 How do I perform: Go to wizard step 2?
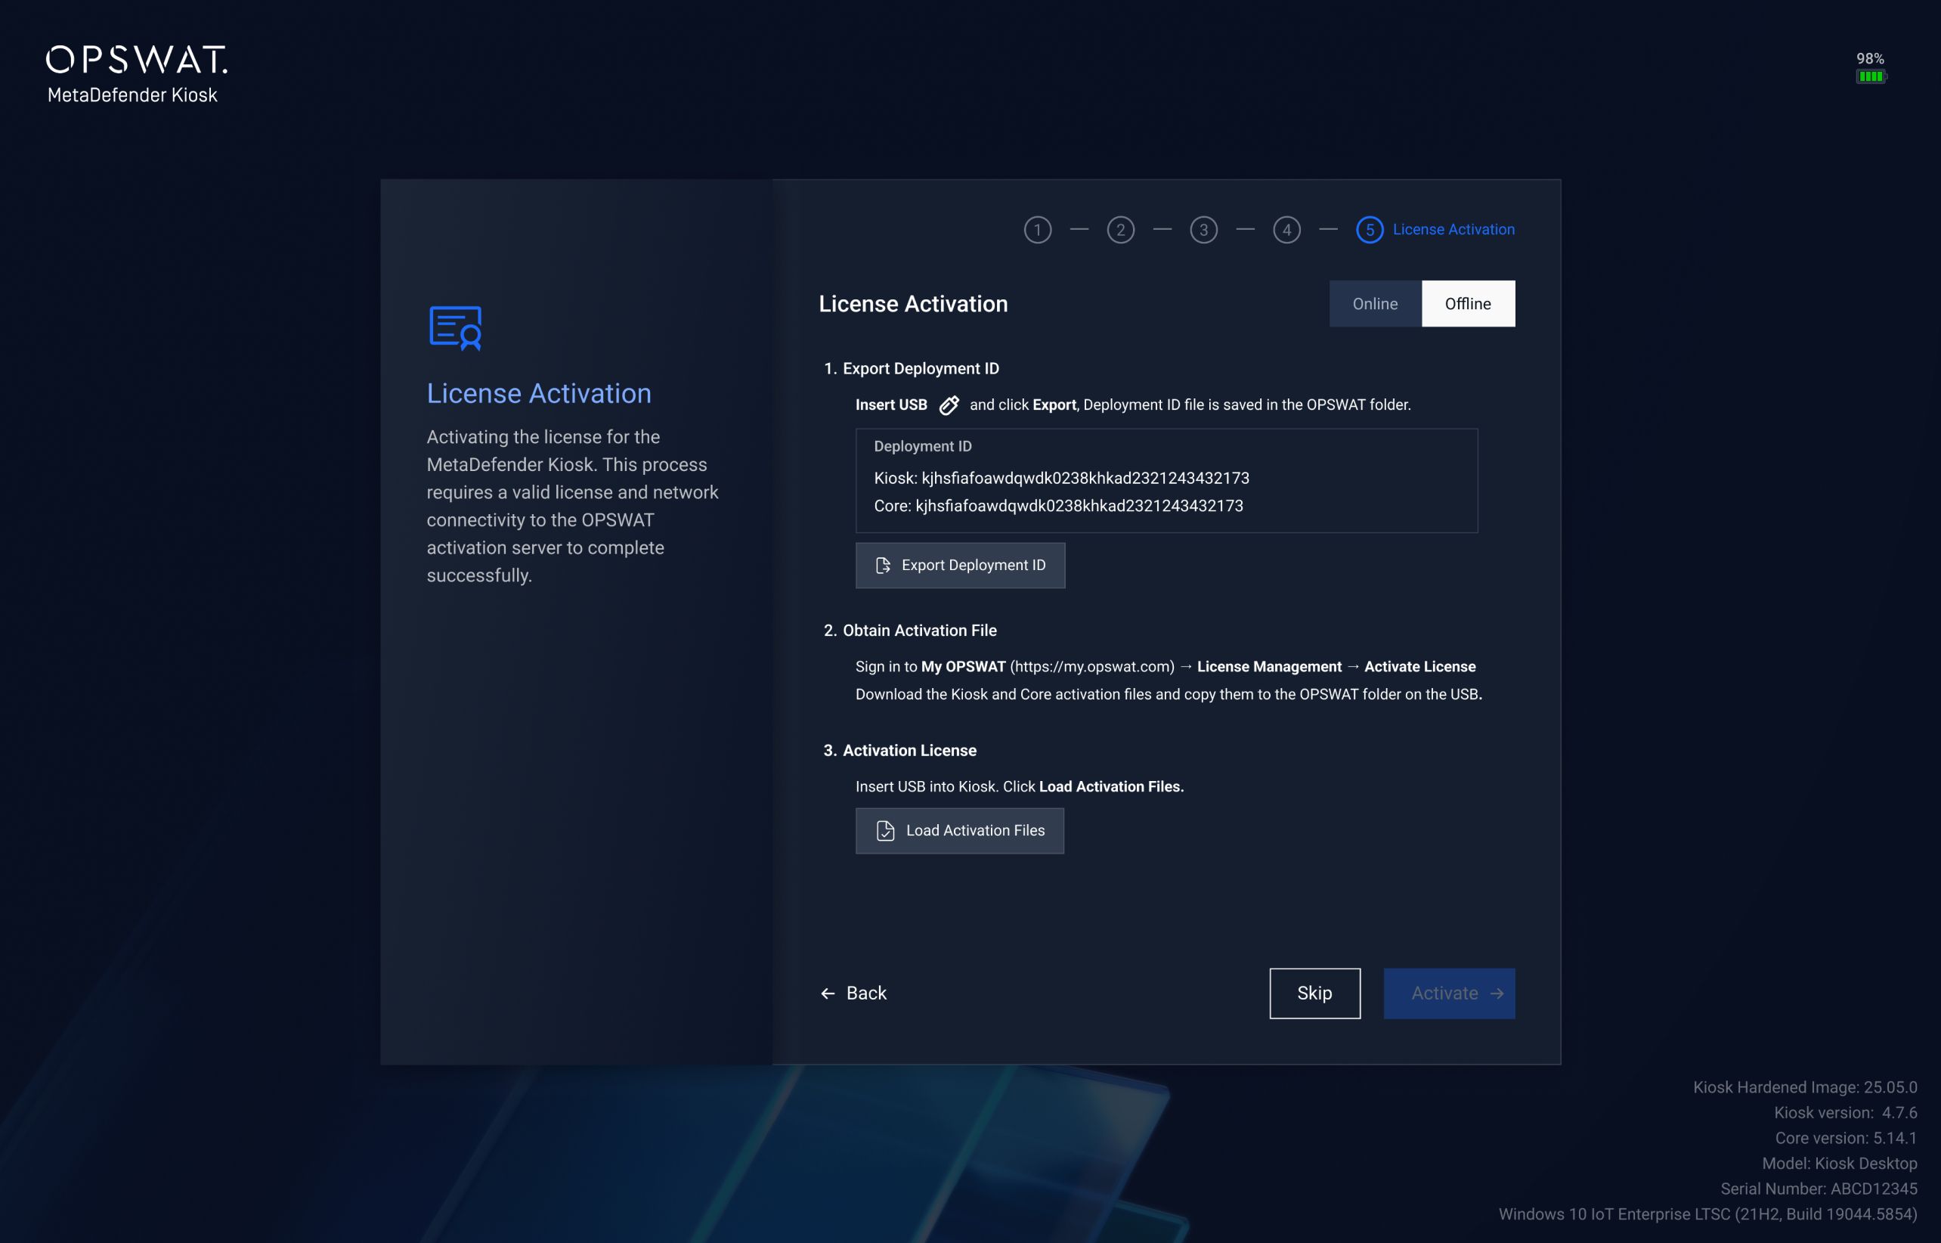coord(1121,230)
